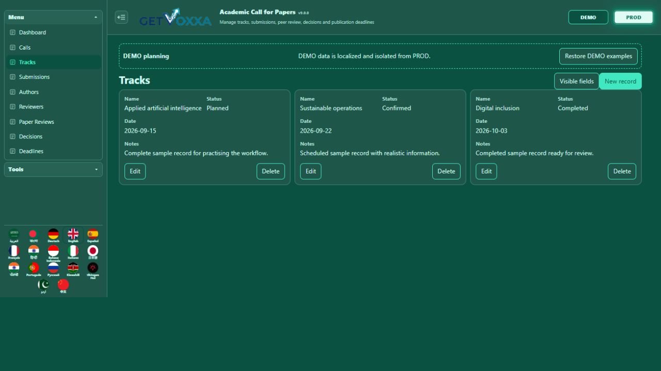Delete Applied artificial intelligence track
Viewport: 661px width, 371px height.
(x=271, y=171)
